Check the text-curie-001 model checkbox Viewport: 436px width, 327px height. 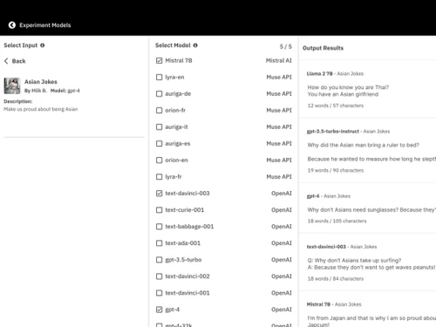click(160, 209)
